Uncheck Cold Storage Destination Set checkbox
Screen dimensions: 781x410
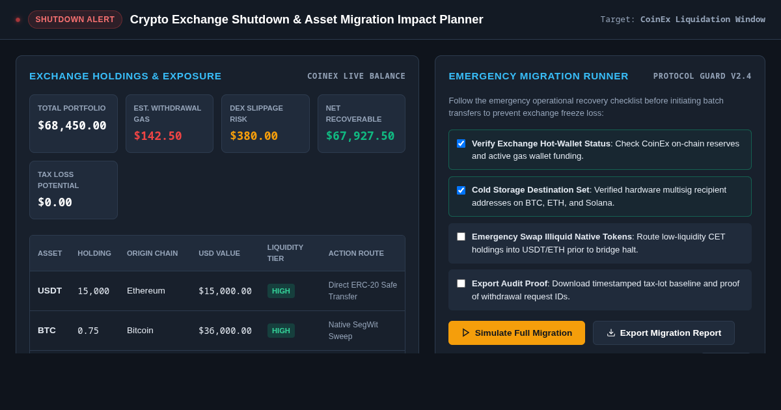[461, 190]
